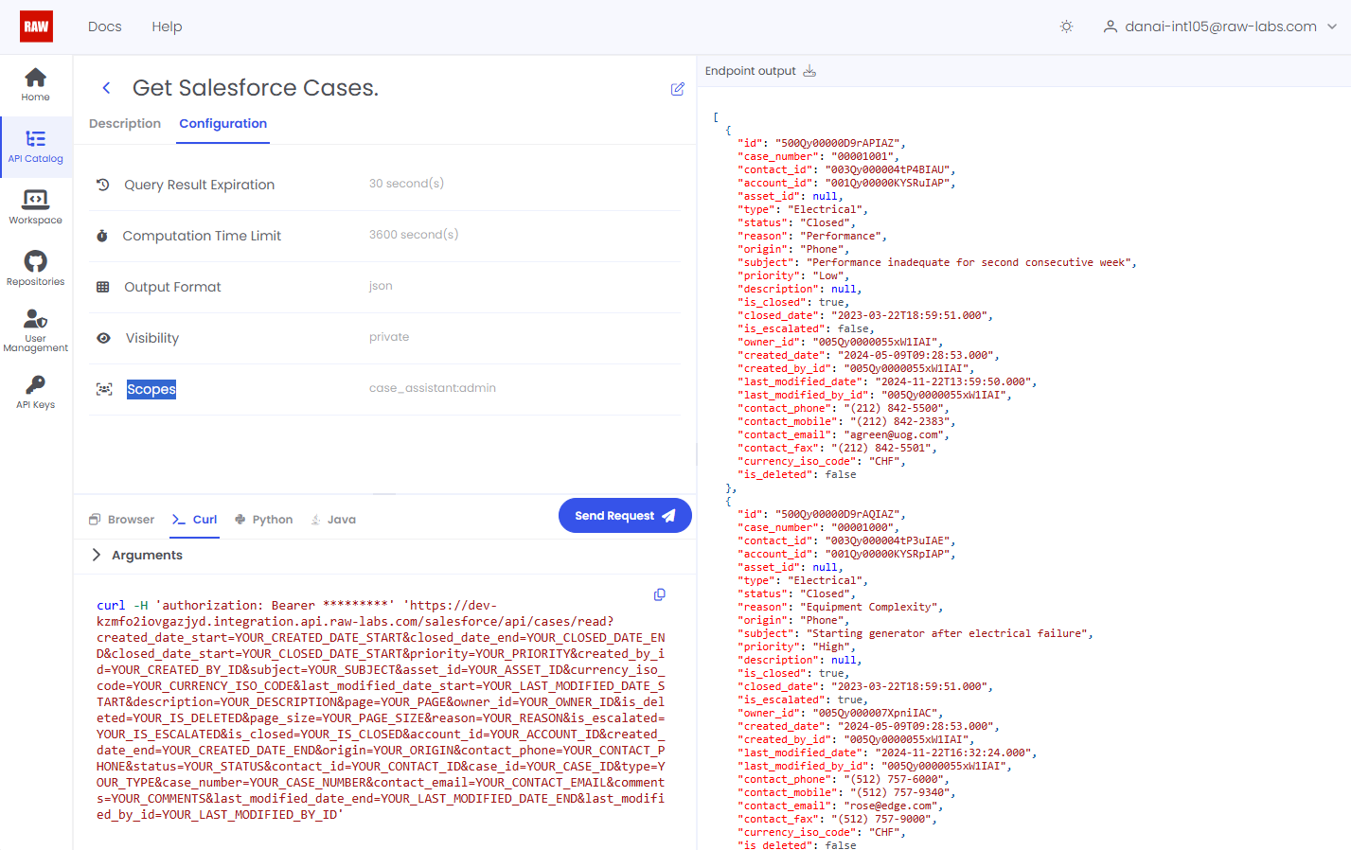Click the edit endpoint pencil icon
The height and width of the screenshot is (850, 1351).
678,89
